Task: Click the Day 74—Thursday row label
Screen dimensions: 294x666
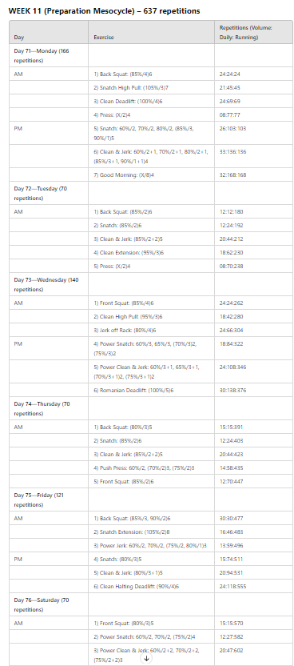Action: tap(42, 408)
